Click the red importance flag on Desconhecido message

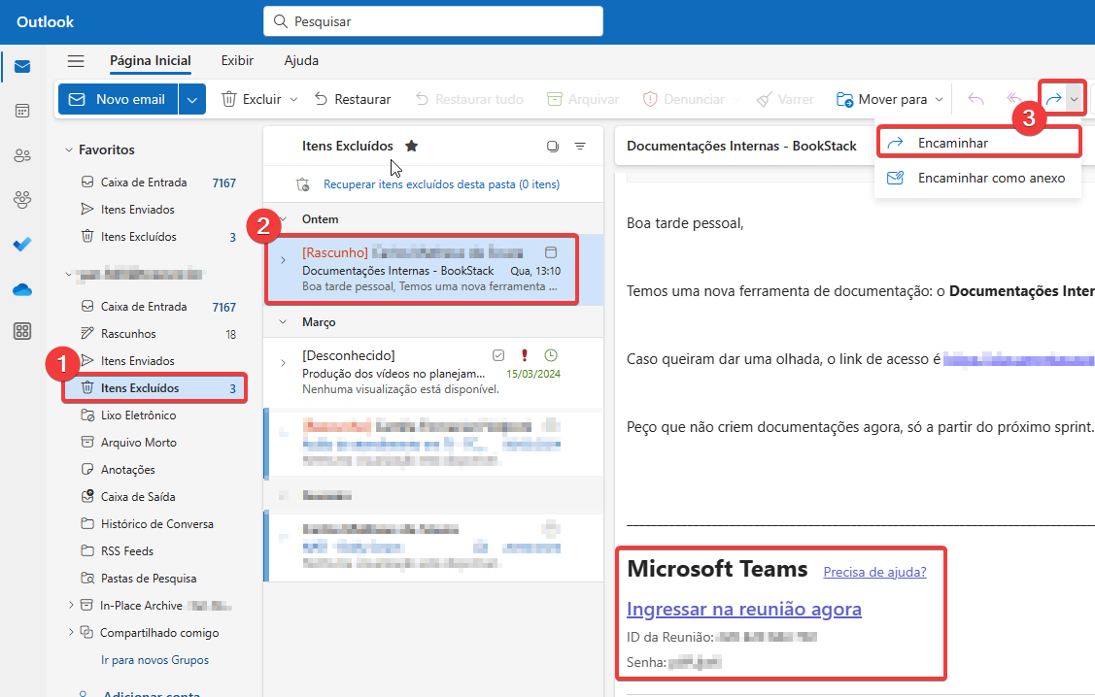[x=525, y=355]
